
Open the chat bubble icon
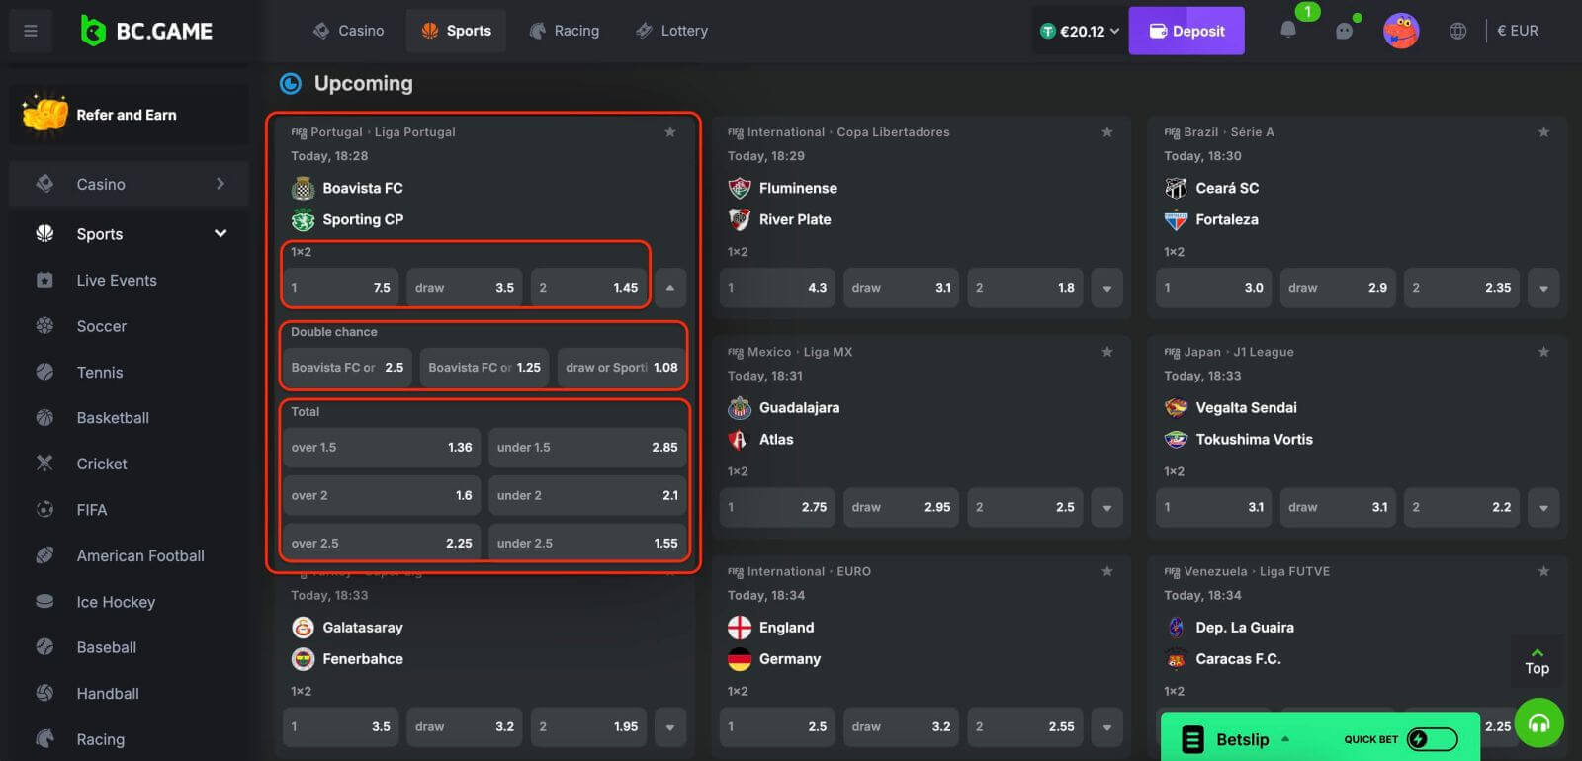pyautogui.click(x=1344, y=31)
